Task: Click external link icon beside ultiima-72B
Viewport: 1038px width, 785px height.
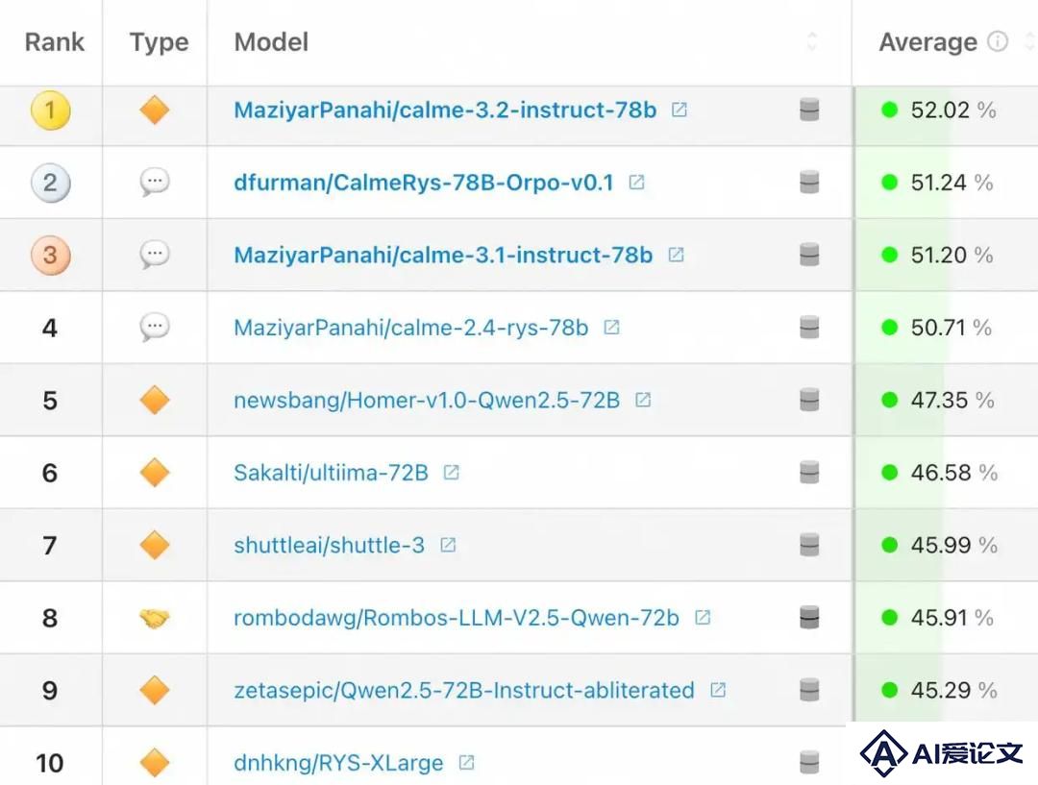Action: (452, 472)
